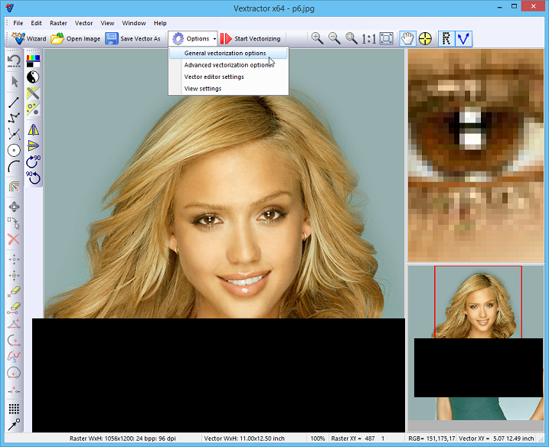The height and width of the screenshot is (447, 549).
Task: Click the undo arrow icon
Action: tap(14, 60)
